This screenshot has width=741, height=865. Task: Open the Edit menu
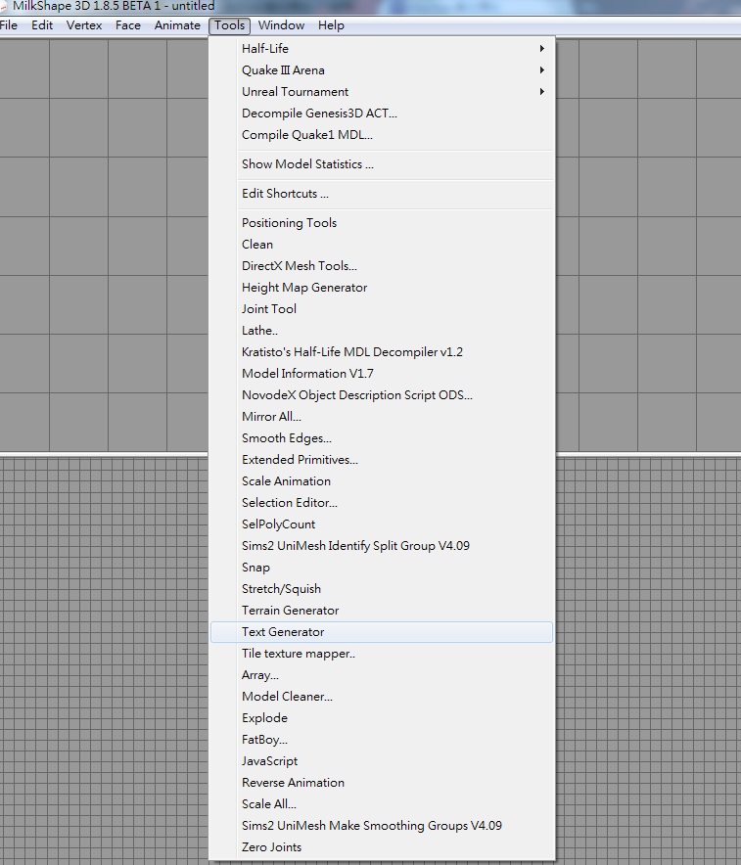42,25
